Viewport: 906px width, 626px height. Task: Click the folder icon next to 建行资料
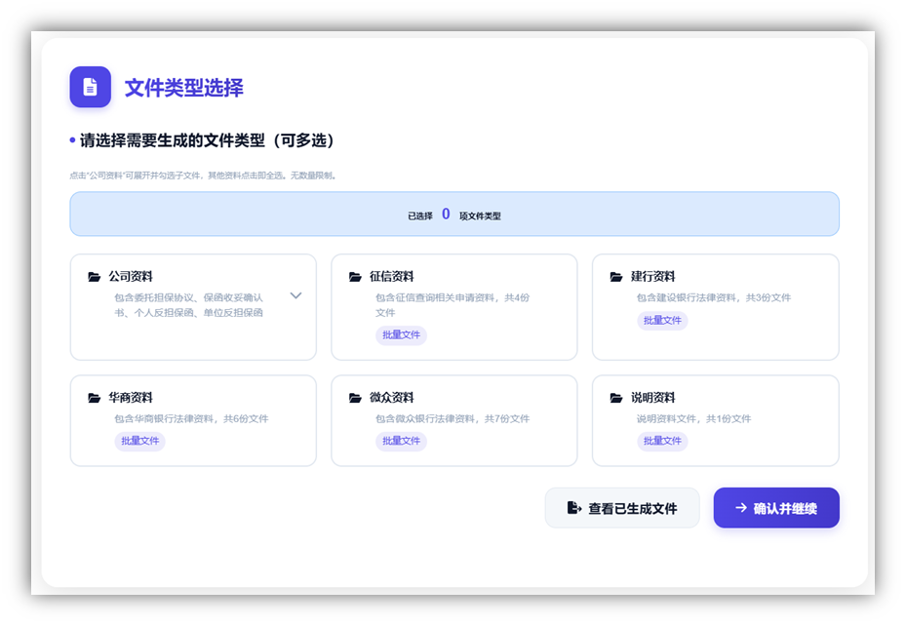click(616, 277)
